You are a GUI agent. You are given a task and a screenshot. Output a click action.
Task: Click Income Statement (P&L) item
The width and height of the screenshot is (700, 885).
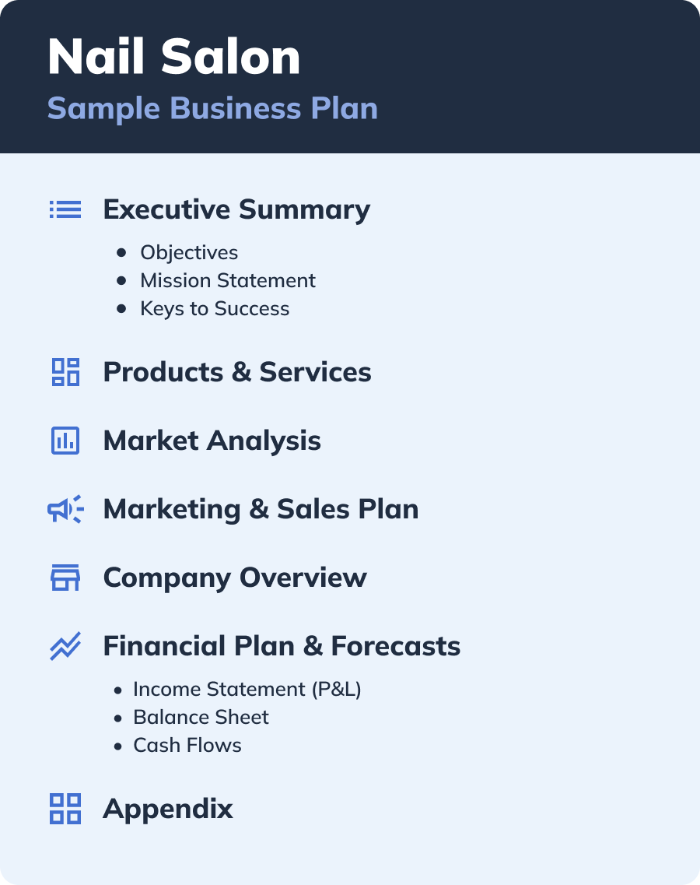[247, 689]
